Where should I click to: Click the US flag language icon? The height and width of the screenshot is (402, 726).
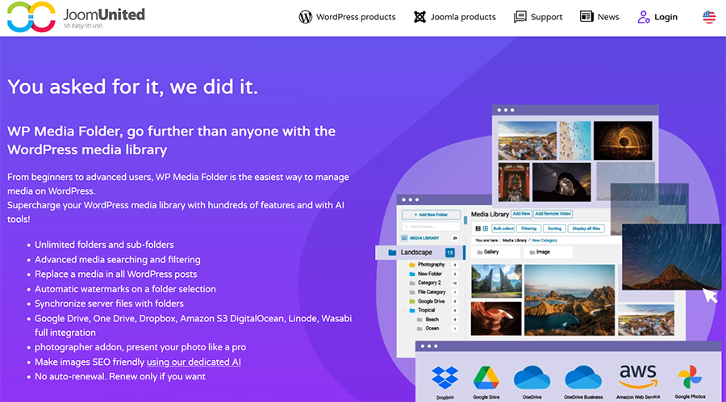tap(709, 17)
